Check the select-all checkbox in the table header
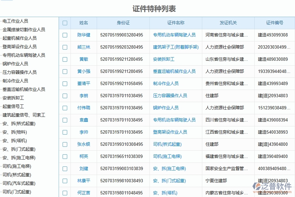Screen dimensions: 295x197 point(65,23)
